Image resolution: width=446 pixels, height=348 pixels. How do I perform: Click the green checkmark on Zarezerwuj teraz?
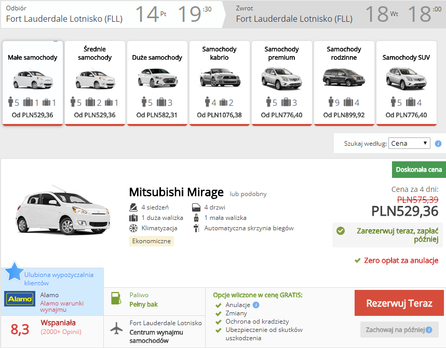(x=341, y=231)
